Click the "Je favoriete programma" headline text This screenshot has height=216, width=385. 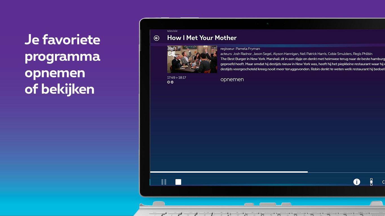(x=62, y=48)
